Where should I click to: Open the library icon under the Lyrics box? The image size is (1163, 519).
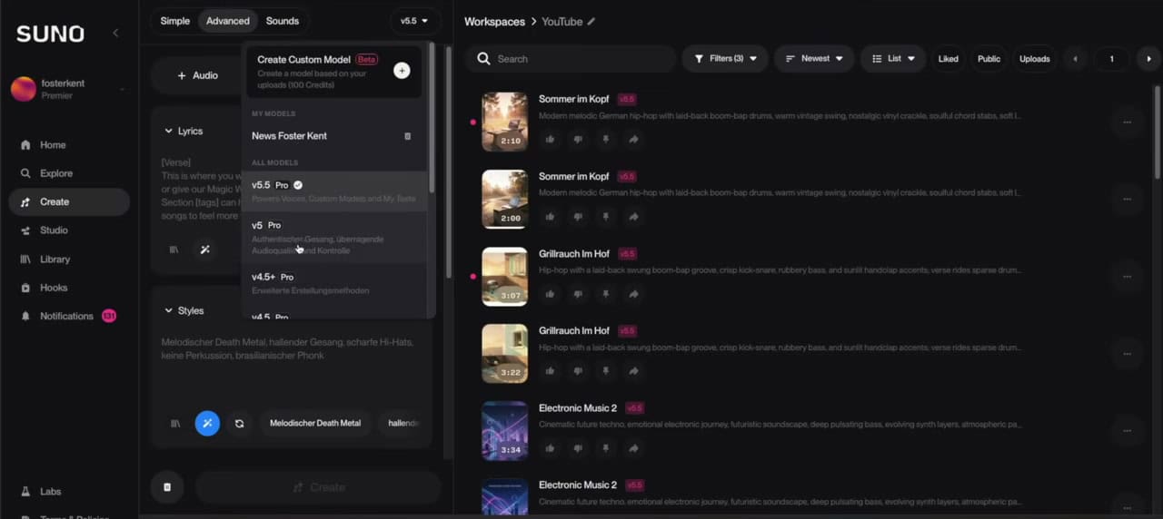coord(174,250)
